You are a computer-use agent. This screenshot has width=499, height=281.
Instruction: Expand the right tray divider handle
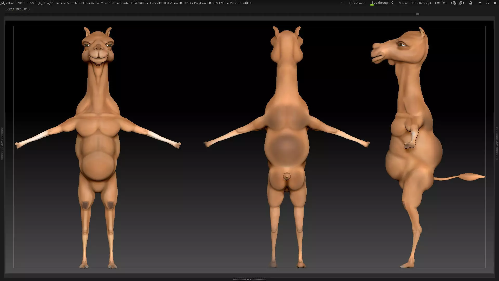pos(497,143)
